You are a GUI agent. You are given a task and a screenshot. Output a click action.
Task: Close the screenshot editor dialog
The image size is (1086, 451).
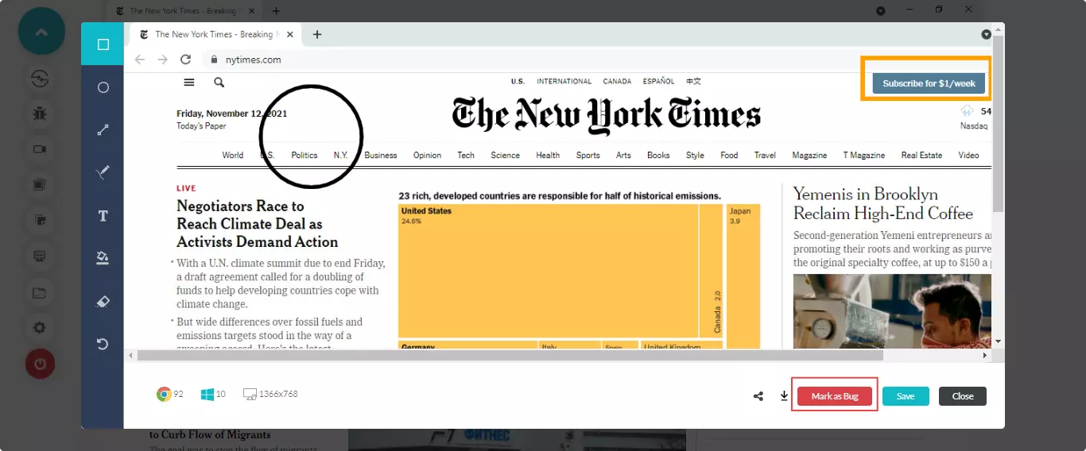pos(962,396)
